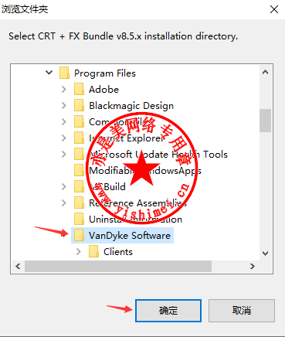Click the vertical scrollbar up arrow
This screenshot has height=337, width=285.
[265, 73]
